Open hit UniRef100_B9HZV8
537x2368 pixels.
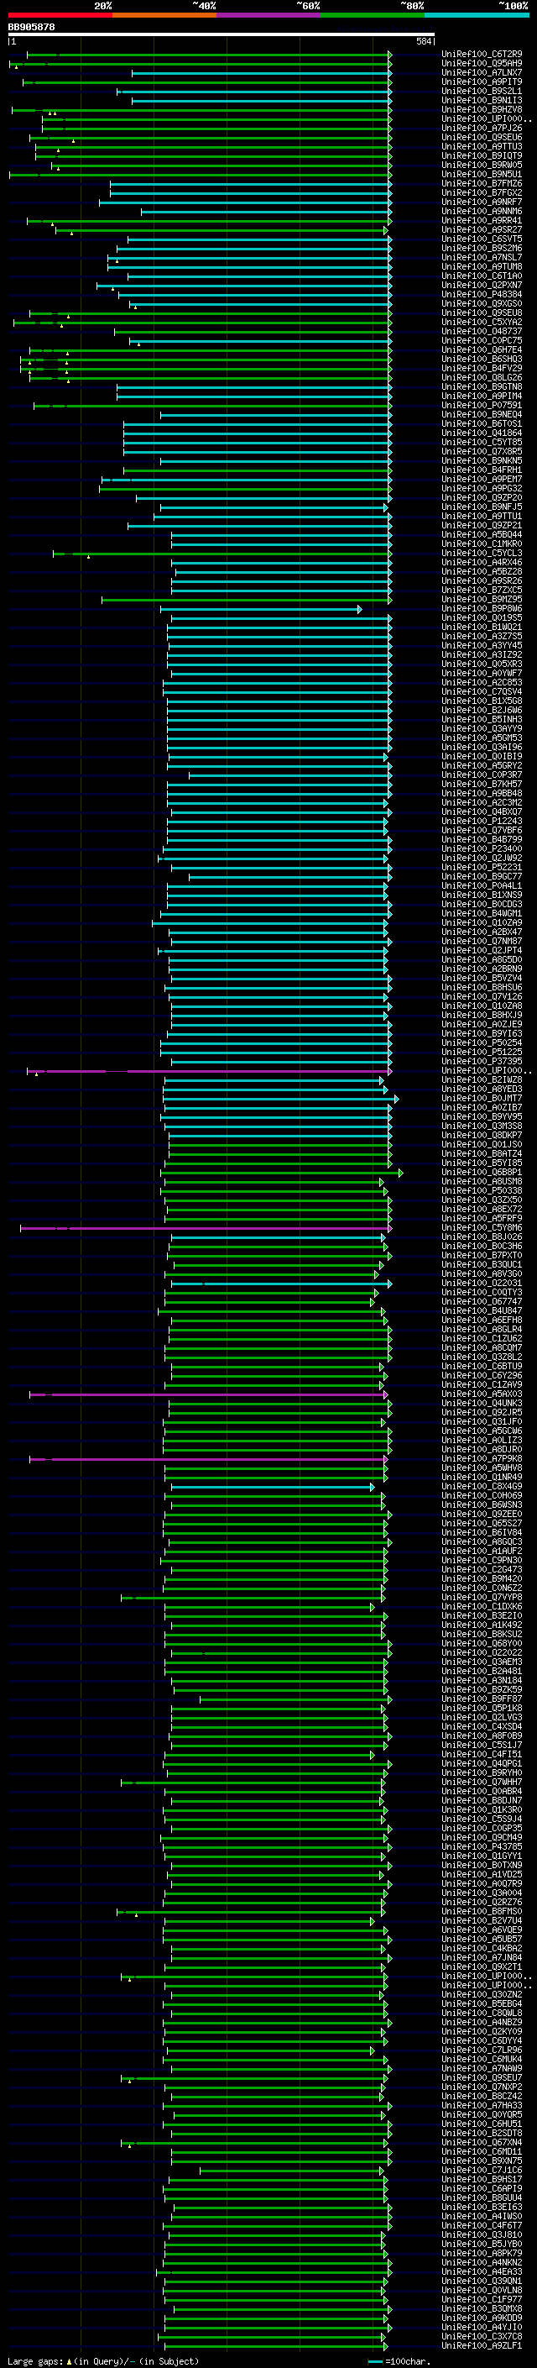[x=482, y=109]
